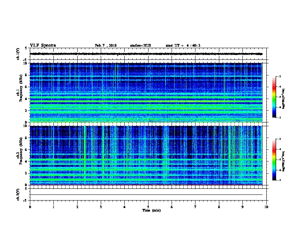Click time axis tick label "4"

tap(124, 207)
